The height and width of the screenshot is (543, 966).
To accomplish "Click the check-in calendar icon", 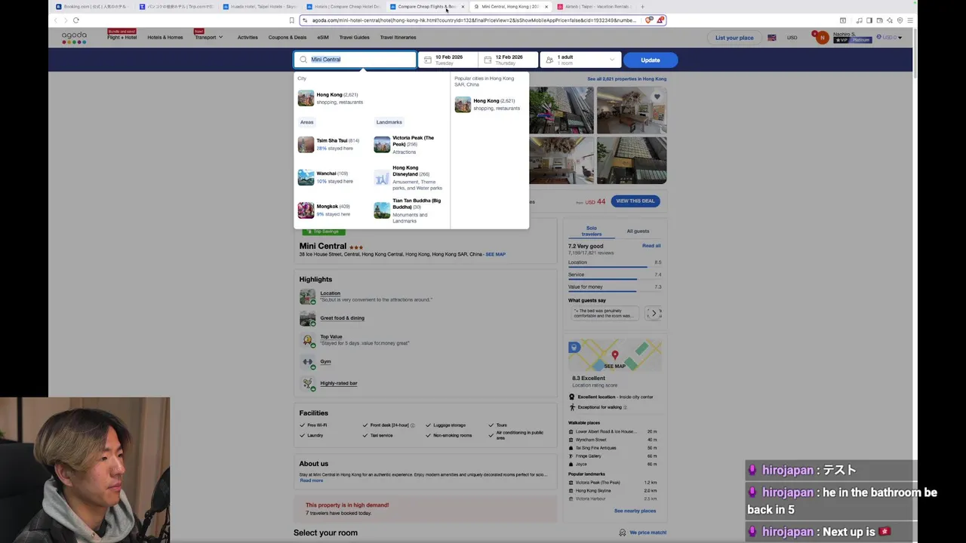I will [x=428, y=60].
